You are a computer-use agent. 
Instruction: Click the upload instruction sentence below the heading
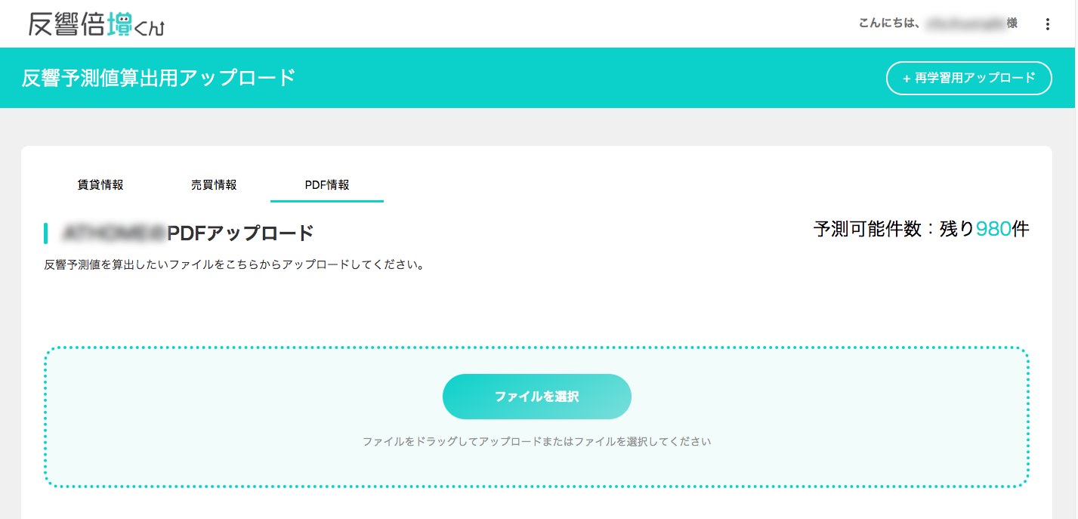tap(233, 266)
